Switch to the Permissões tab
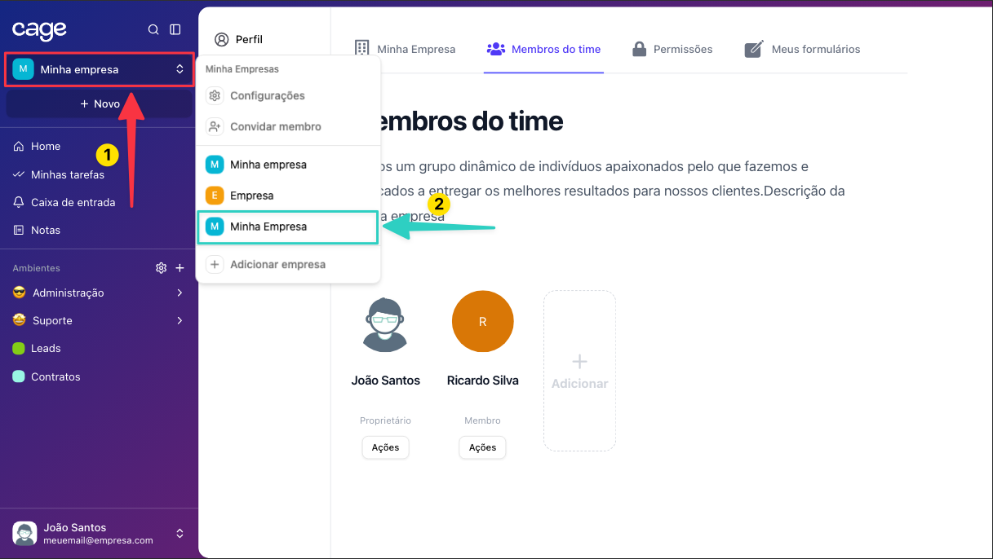The width and height of the screenshot is (993, 559). pyautogui.click(x=673, y=49)
